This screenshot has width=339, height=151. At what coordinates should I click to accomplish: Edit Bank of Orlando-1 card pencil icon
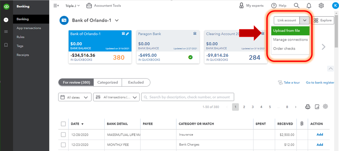click(x=127, y=34)
